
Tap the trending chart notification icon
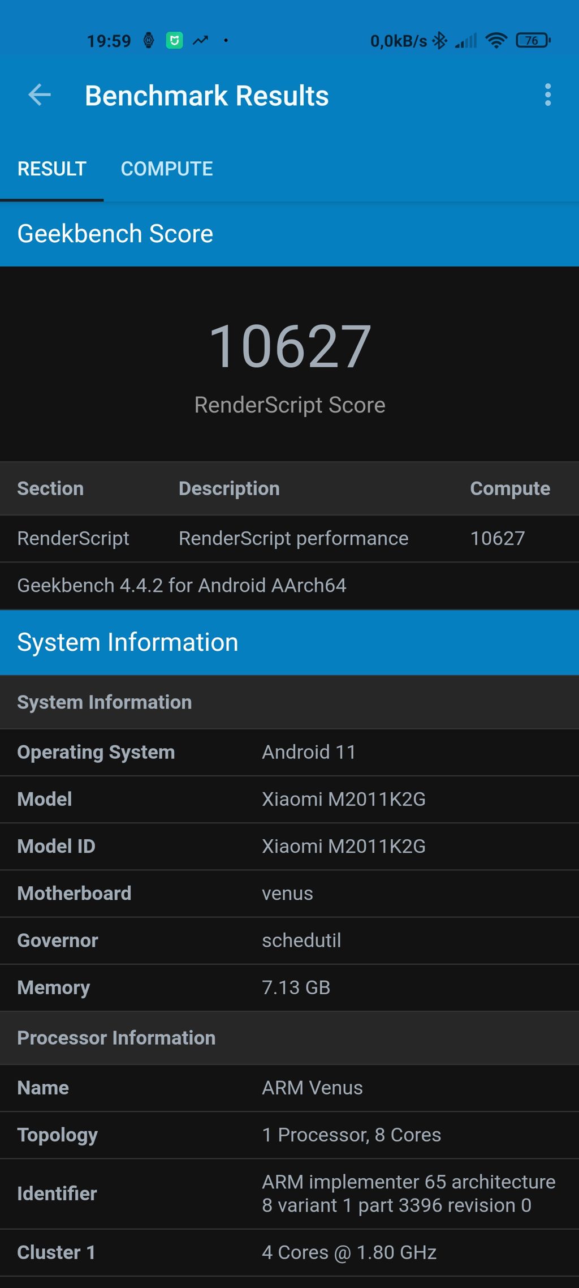[x=200, y=41]
